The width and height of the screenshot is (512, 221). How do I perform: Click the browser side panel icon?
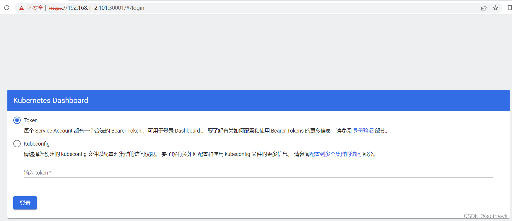tap(510, 8)
